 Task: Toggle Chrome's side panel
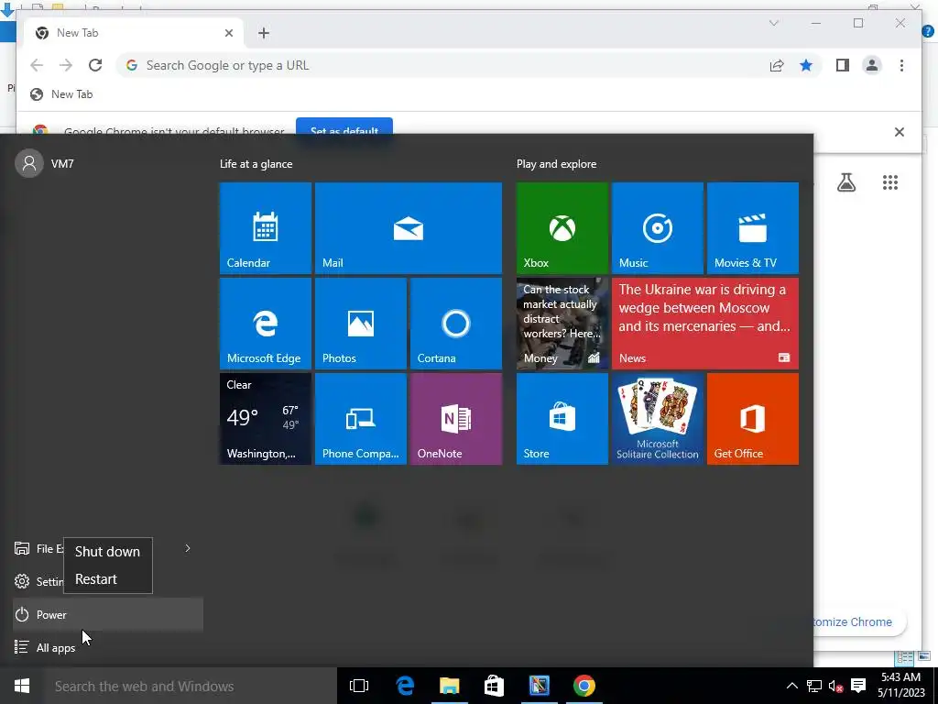pyautogui.click(x=843, y=65)
